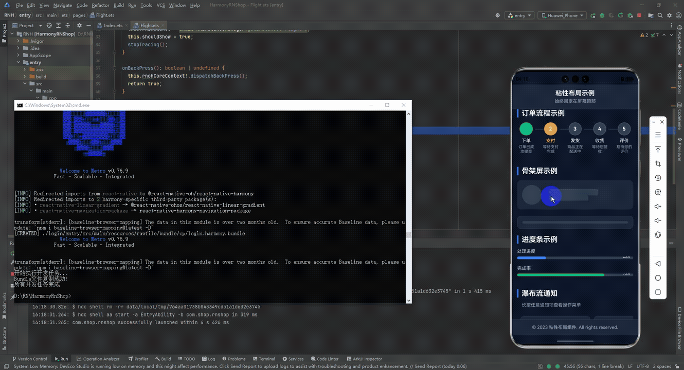684x370 pixels.
Task: Click the Expand All icon in Project panel
Action: (x=59, y=25)
